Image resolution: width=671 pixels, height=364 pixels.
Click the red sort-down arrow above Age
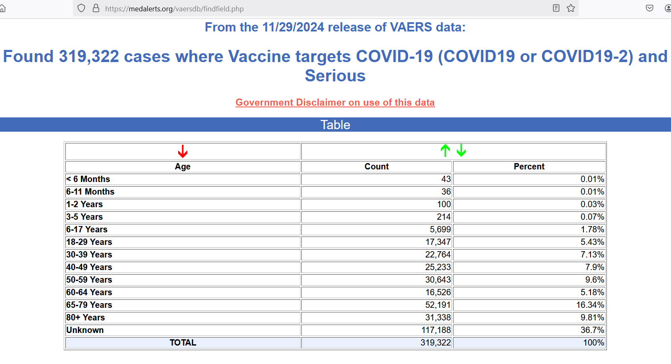[183, 151]
